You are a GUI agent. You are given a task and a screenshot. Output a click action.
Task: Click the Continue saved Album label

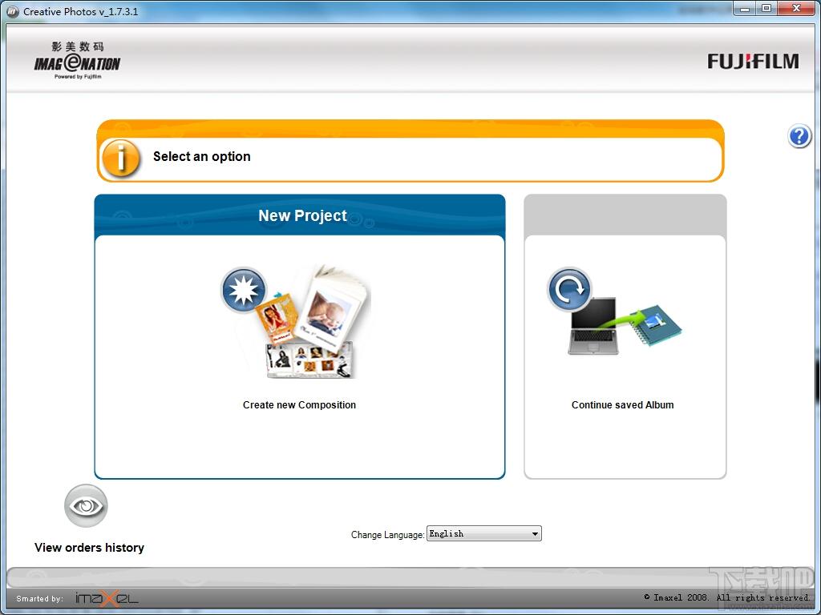[x=622, y=405]
